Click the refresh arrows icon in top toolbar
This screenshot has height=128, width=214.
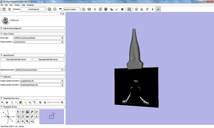pos(158,9)
